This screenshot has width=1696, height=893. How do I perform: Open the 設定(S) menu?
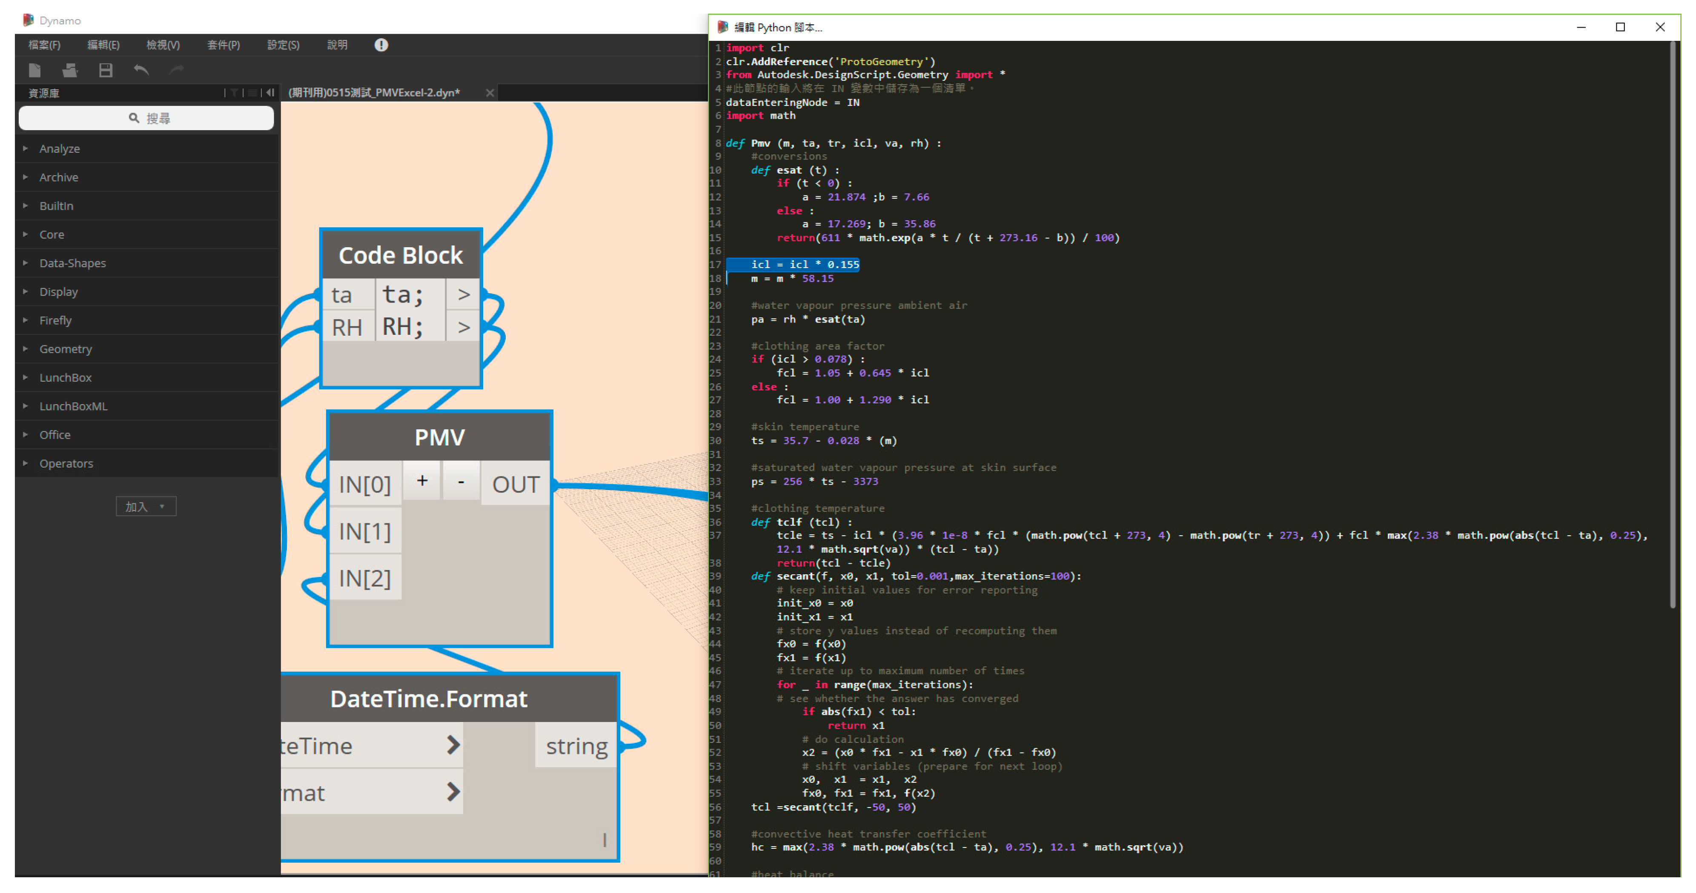[x=283, y=45]
